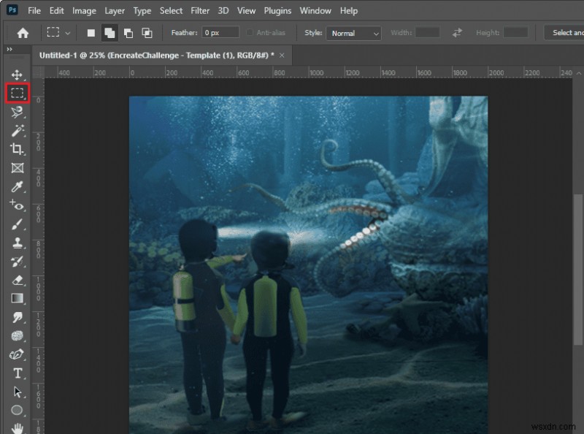Select the Pen tool

point(17,354)
